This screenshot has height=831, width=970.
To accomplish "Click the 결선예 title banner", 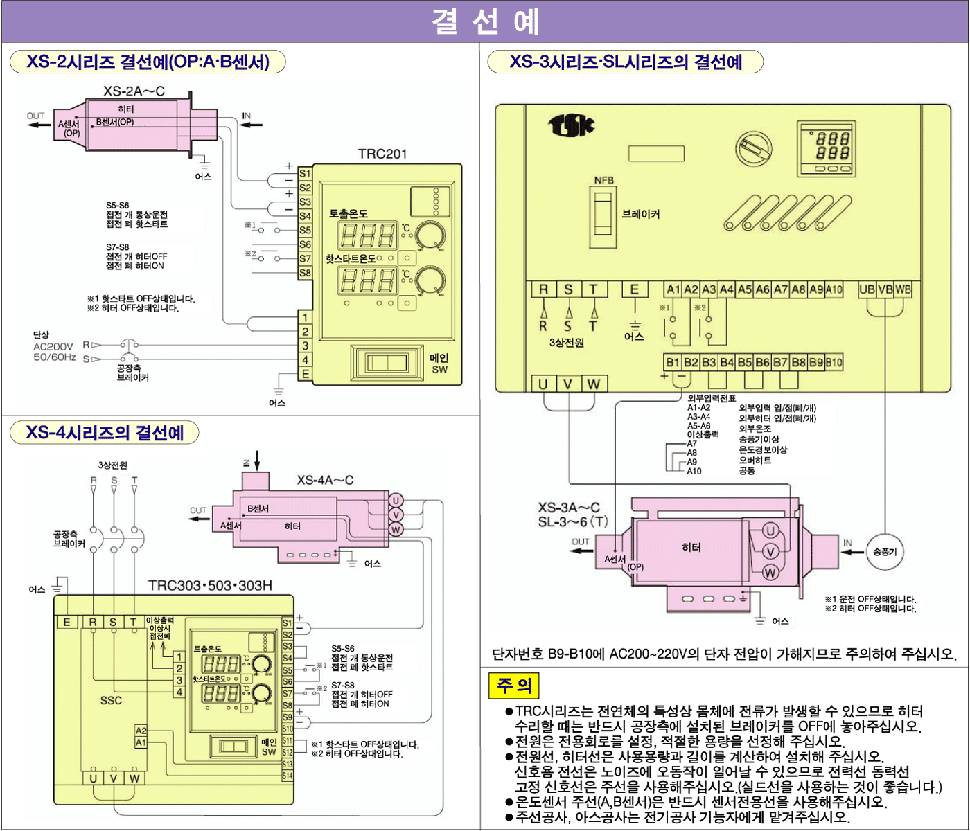I will pos(485,21).
